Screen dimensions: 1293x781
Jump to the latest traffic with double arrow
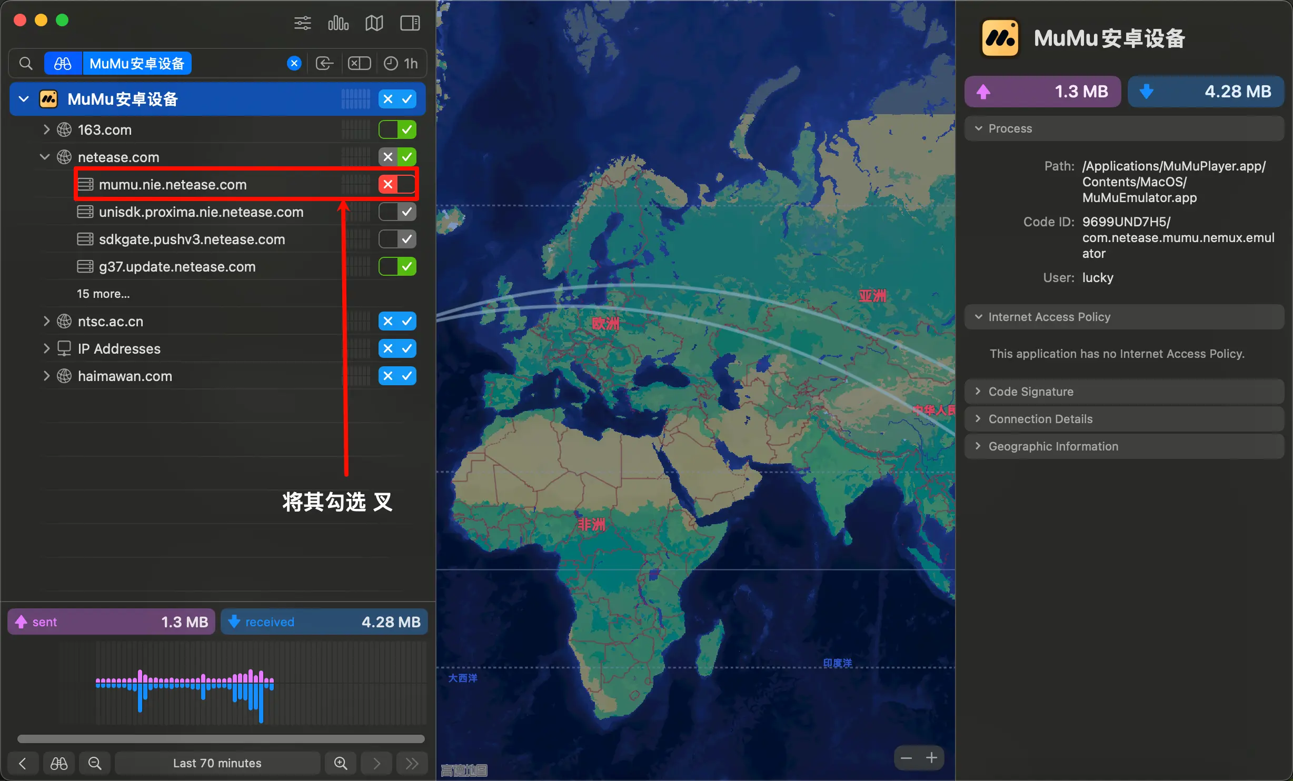[x=412, y=763]
